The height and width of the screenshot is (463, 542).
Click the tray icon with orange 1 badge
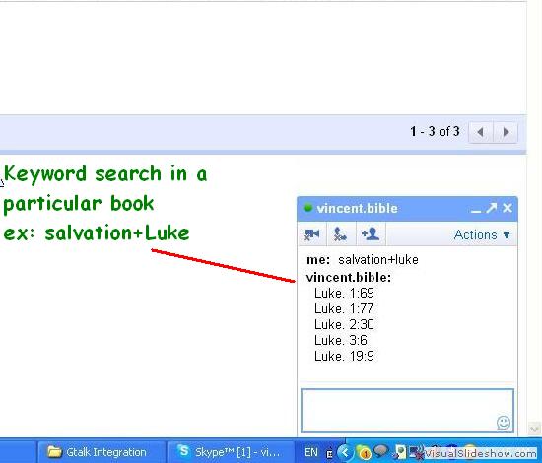(363, 452)
